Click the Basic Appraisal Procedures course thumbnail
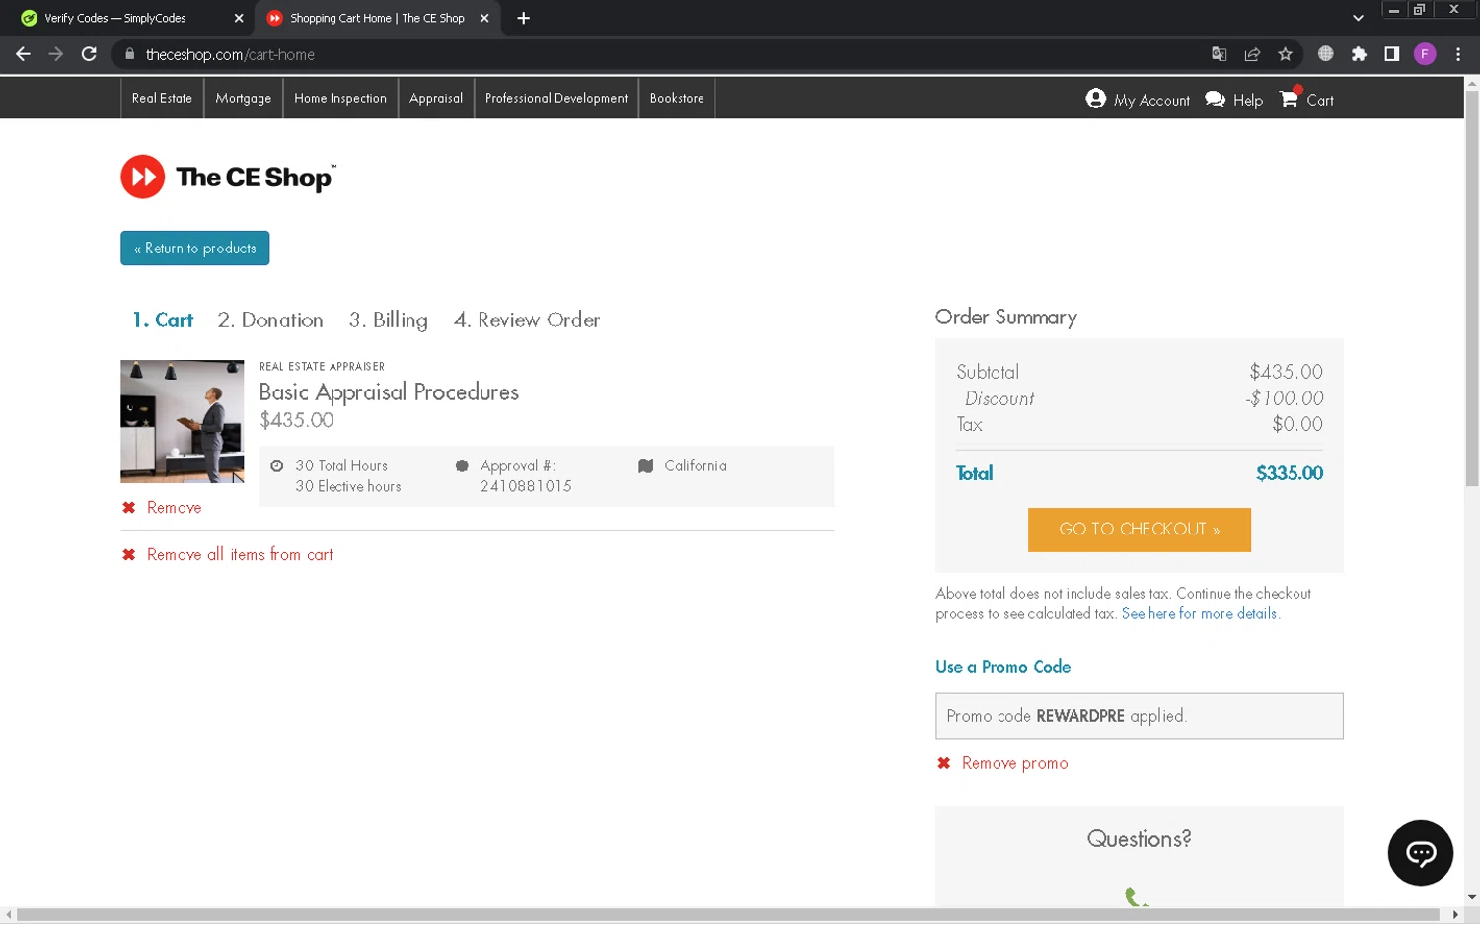1480x925 pixels. 183,421
